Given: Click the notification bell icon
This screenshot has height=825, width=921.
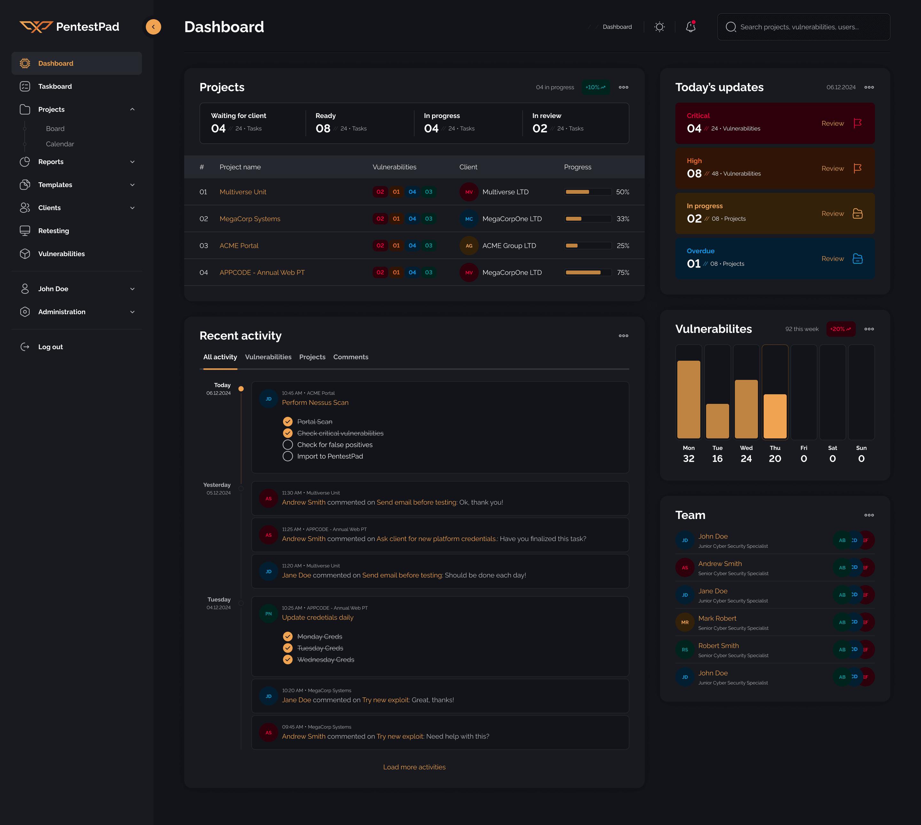Looking at the screenshot, I should pos(690,27).
